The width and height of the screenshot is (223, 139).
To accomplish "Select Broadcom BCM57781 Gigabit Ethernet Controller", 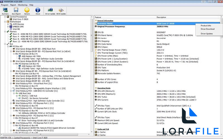I will pos(48,128).
